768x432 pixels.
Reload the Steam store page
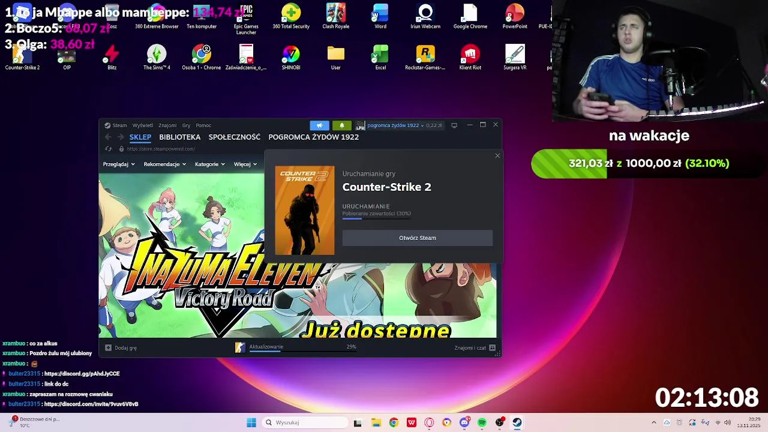pyautogui.click(x=108, y=149)
